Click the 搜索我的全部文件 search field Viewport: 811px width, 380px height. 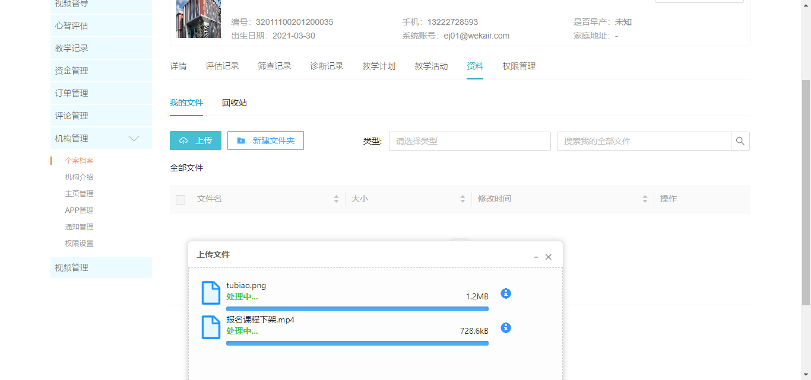(x=644, y=141)
